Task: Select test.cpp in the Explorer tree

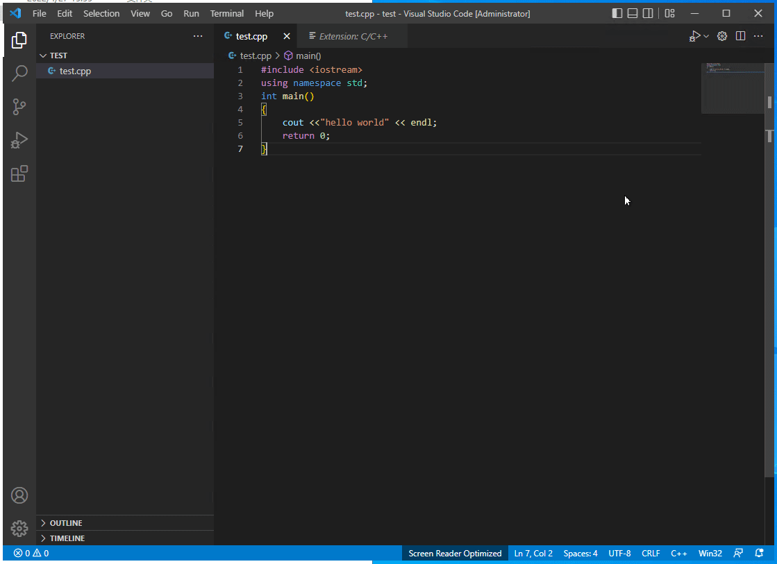Action: (75, 71)
